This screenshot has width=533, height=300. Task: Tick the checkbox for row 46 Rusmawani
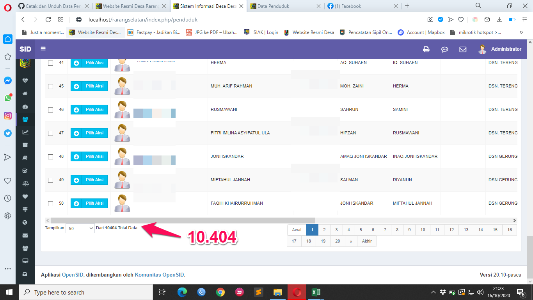pyautogui.click(x=50, y=109)
